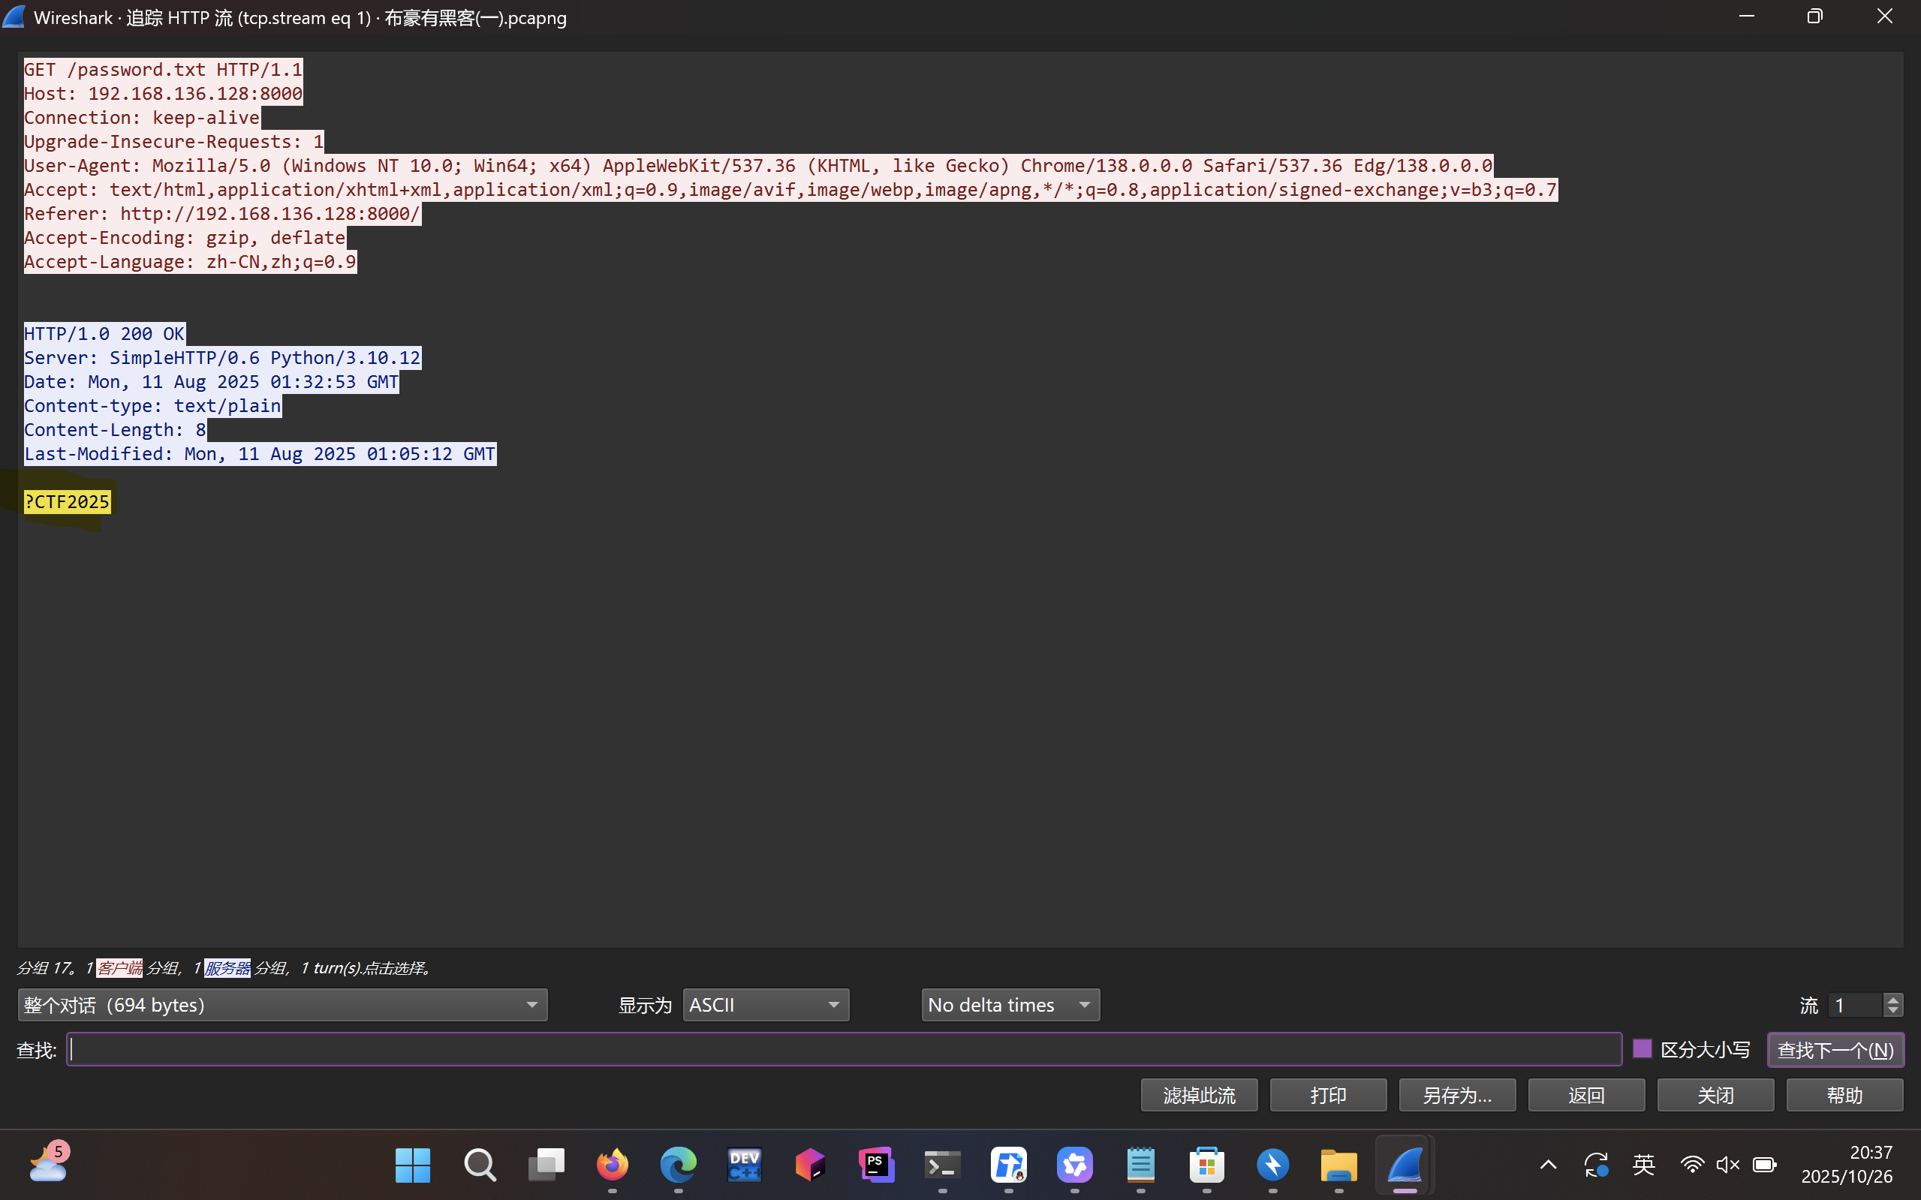Viewport: 1921px width, 1200px height.
Task: Click the User-Agent header line
Action: pyautogui.click(x=758, y=166)
